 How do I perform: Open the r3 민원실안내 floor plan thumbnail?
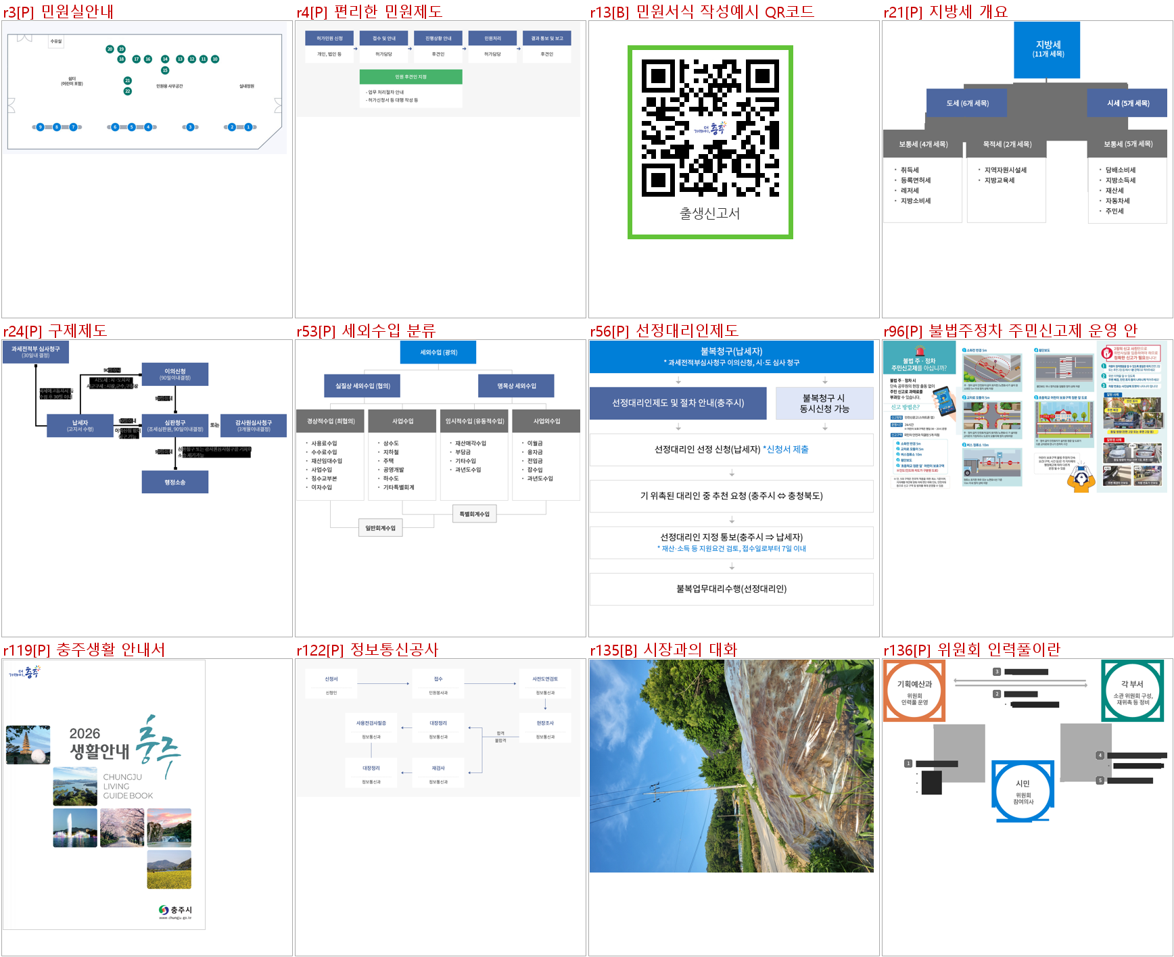[144, 88]
